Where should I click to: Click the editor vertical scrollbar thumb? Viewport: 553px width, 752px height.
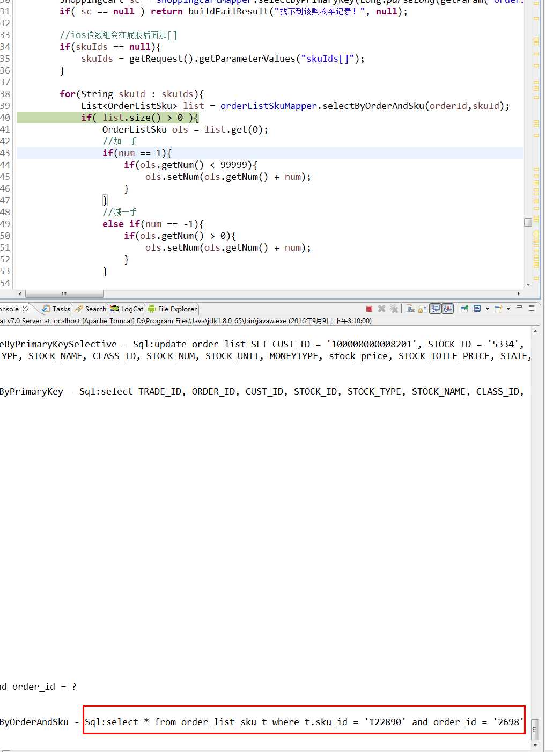click(528, 222)
